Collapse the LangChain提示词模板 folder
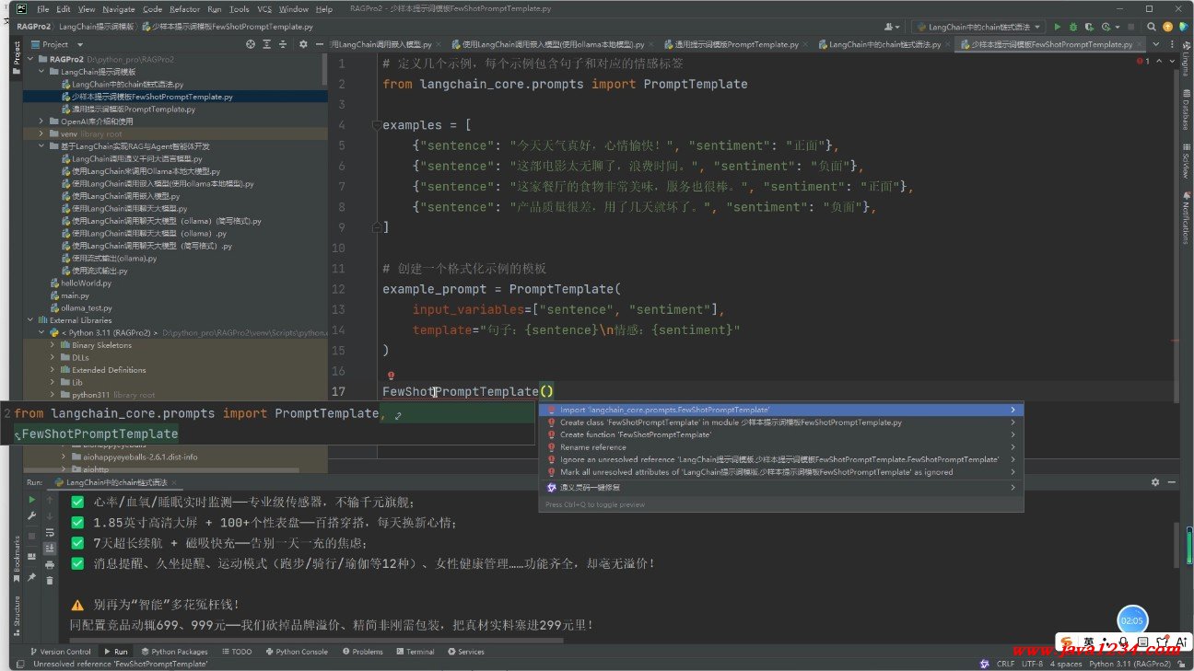Screen dimensions: 1194x671 point(41,72)
